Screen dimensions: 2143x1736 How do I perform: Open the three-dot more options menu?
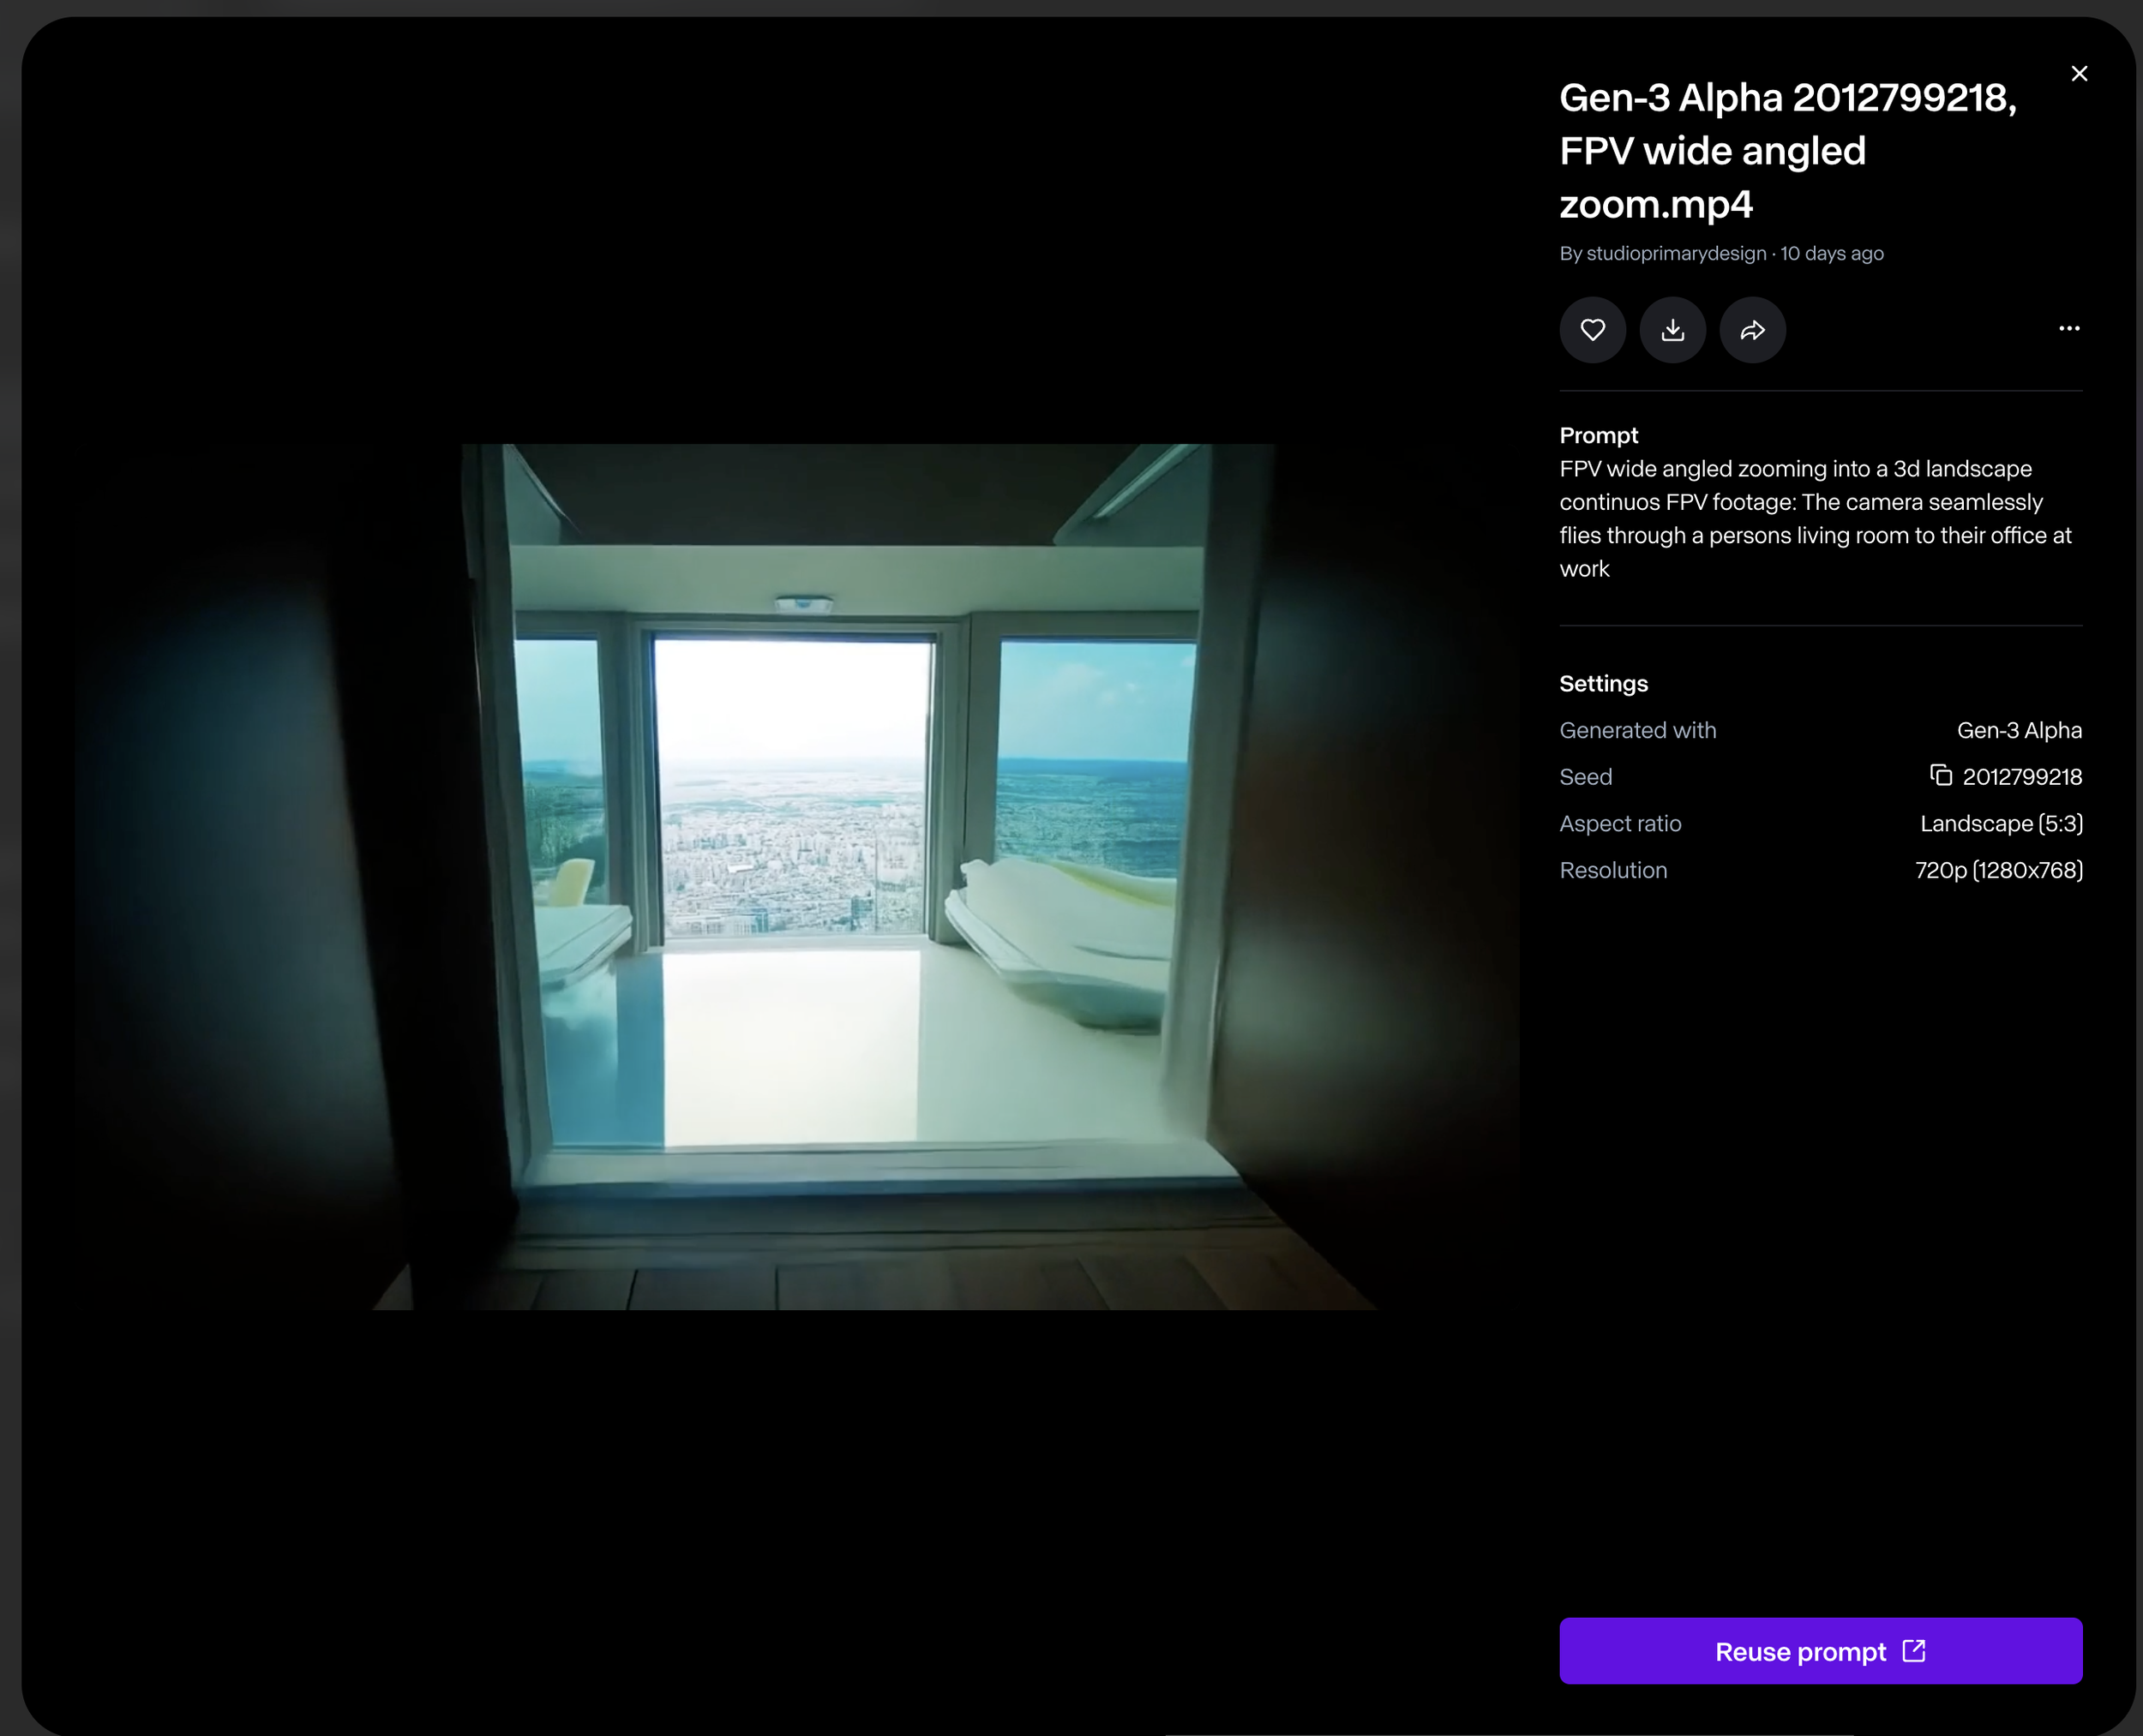pos(2069,328)
